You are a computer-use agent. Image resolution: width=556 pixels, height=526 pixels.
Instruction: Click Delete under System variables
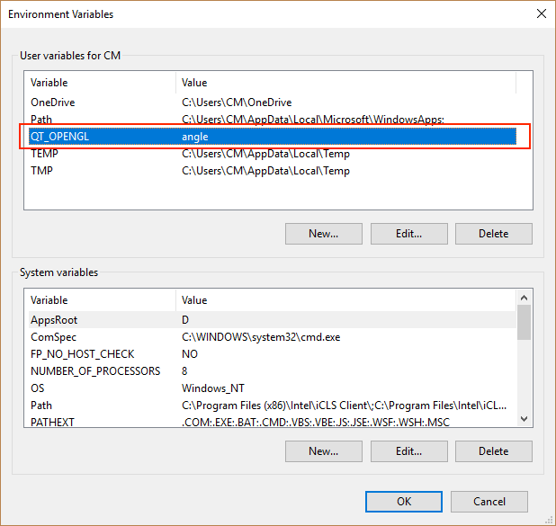click(x=493, y=451)
